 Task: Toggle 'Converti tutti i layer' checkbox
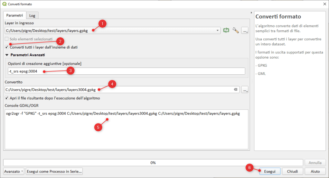point(7,47)
